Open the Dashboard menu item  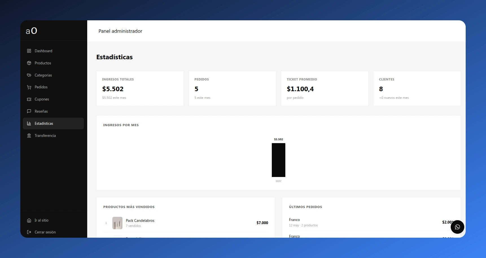point(53,51)
